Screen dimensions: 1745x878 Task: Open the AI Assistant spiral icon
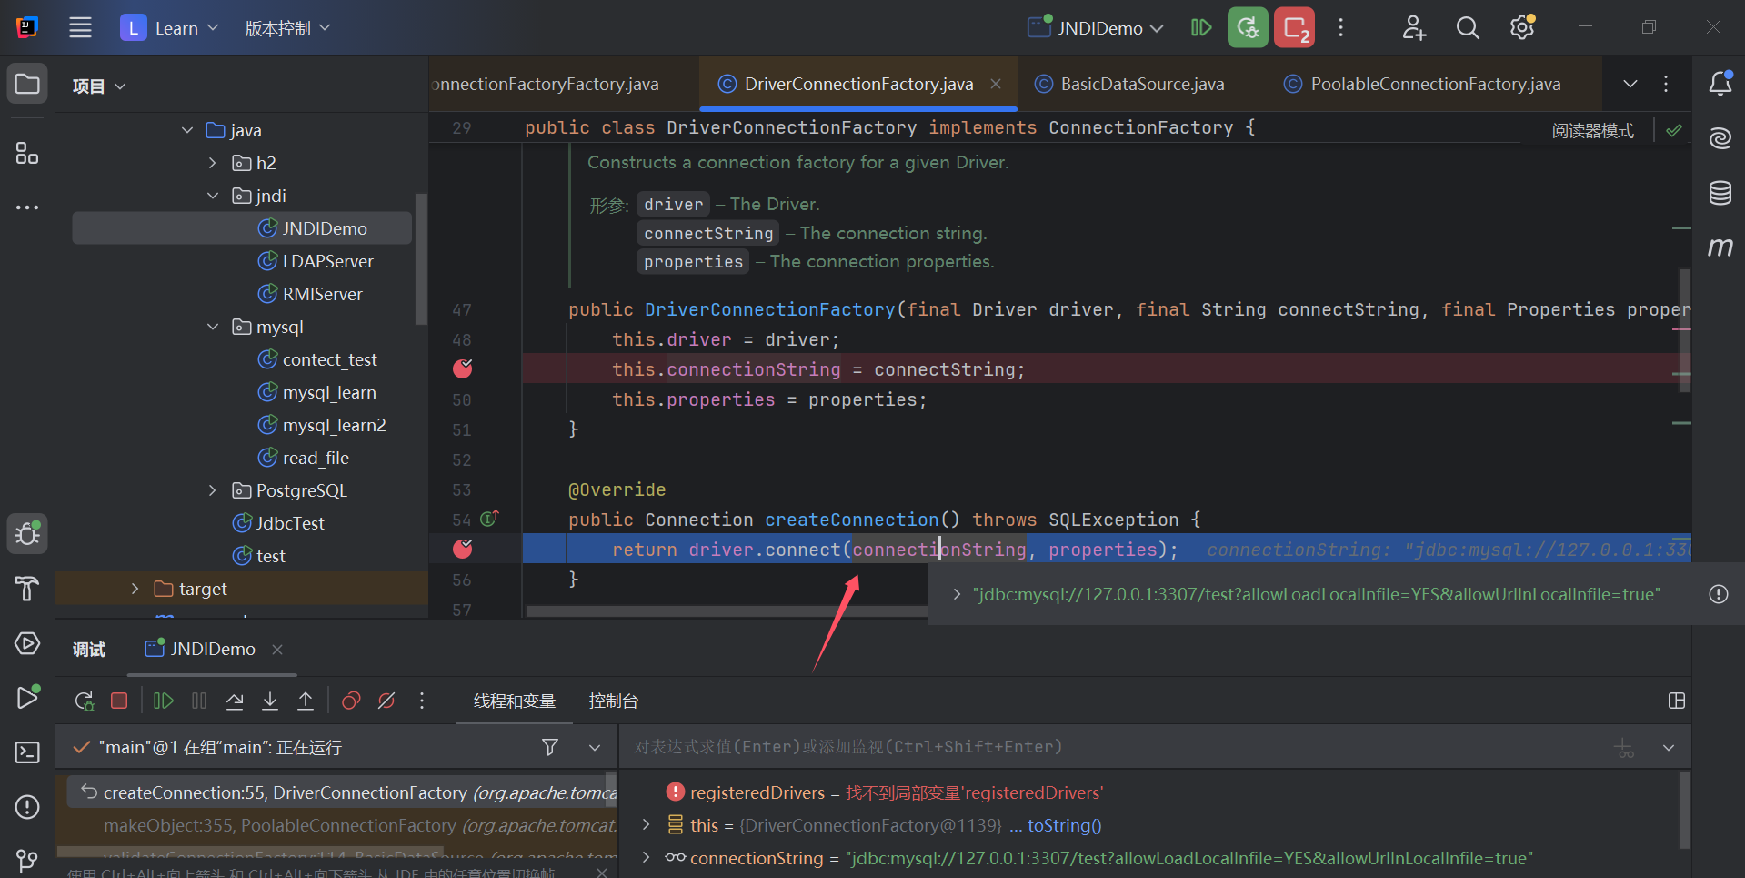pos(1720,138)
